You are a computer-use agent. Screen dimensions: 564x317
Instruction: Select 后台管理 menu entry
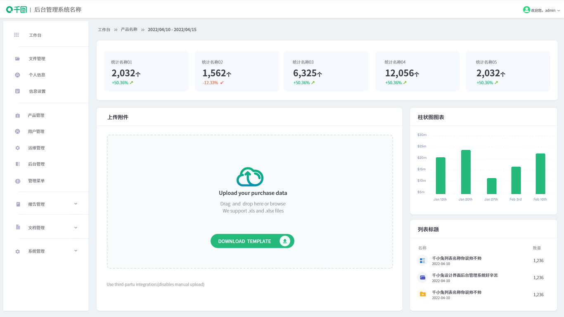[x=36, y=164]
